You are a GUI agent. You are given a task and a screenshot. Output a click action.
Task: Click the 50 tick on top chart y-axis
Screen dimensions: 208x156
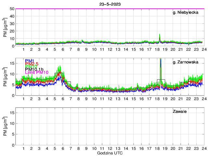click(x=11, y=9)
